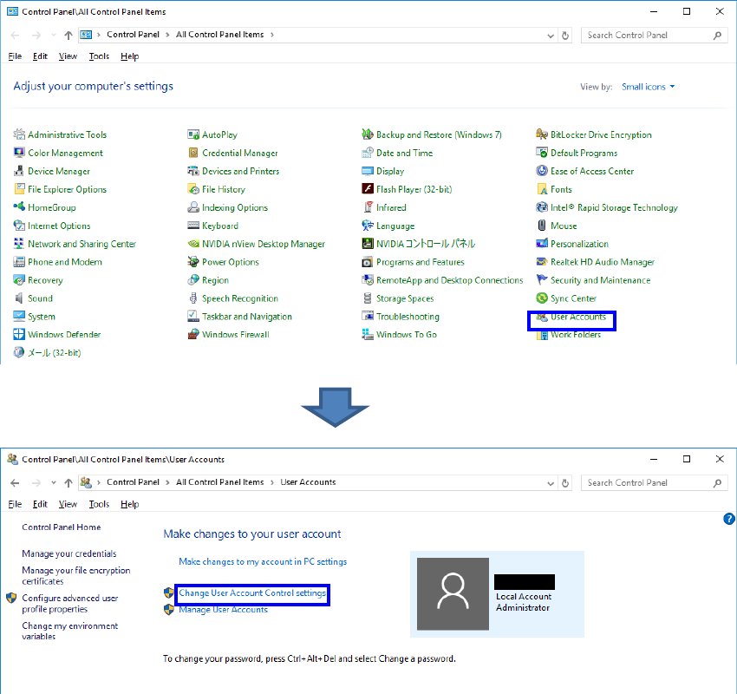Click the Search Control Panel field in the top window

click(x=655, y=36)
